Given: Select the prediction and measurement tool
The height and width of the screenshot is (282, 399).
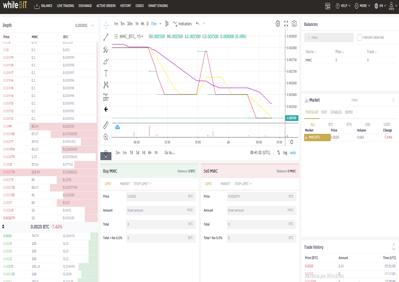Looking at the screenshot, I should [x=106, y=97].
